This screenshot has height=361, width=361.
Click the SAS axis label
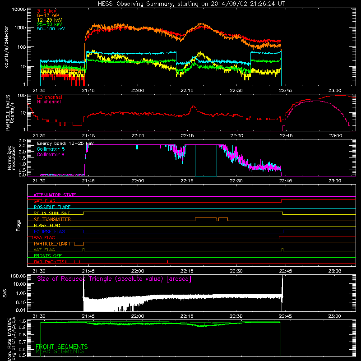(5, 293)
